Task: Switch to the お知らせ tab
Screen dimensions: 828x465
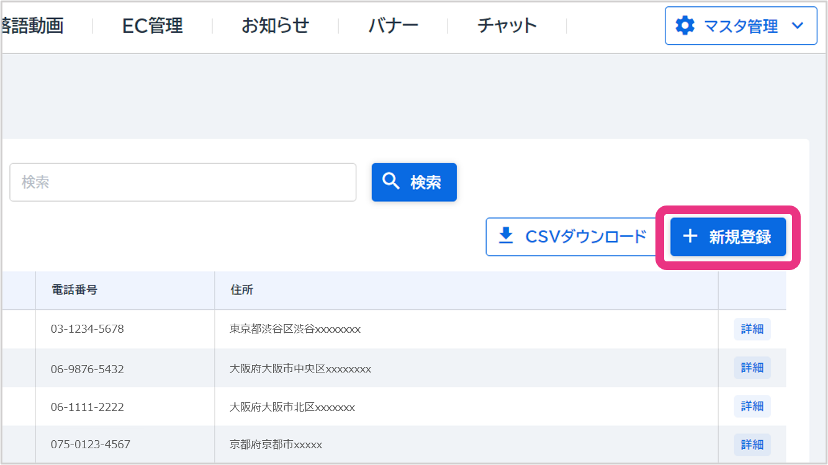Action: (x=275, y=25)
